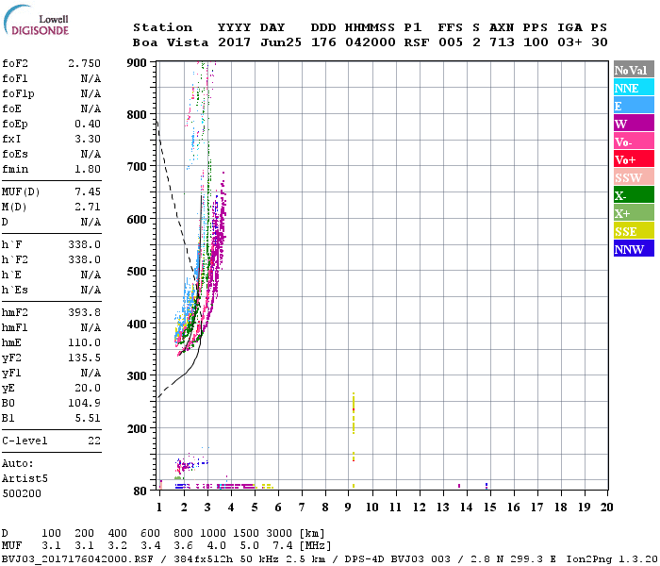Viewport: 660px width, 566px height.
Task: Click the 10 MHz frequency axis tick
Action: coord(372,507)
